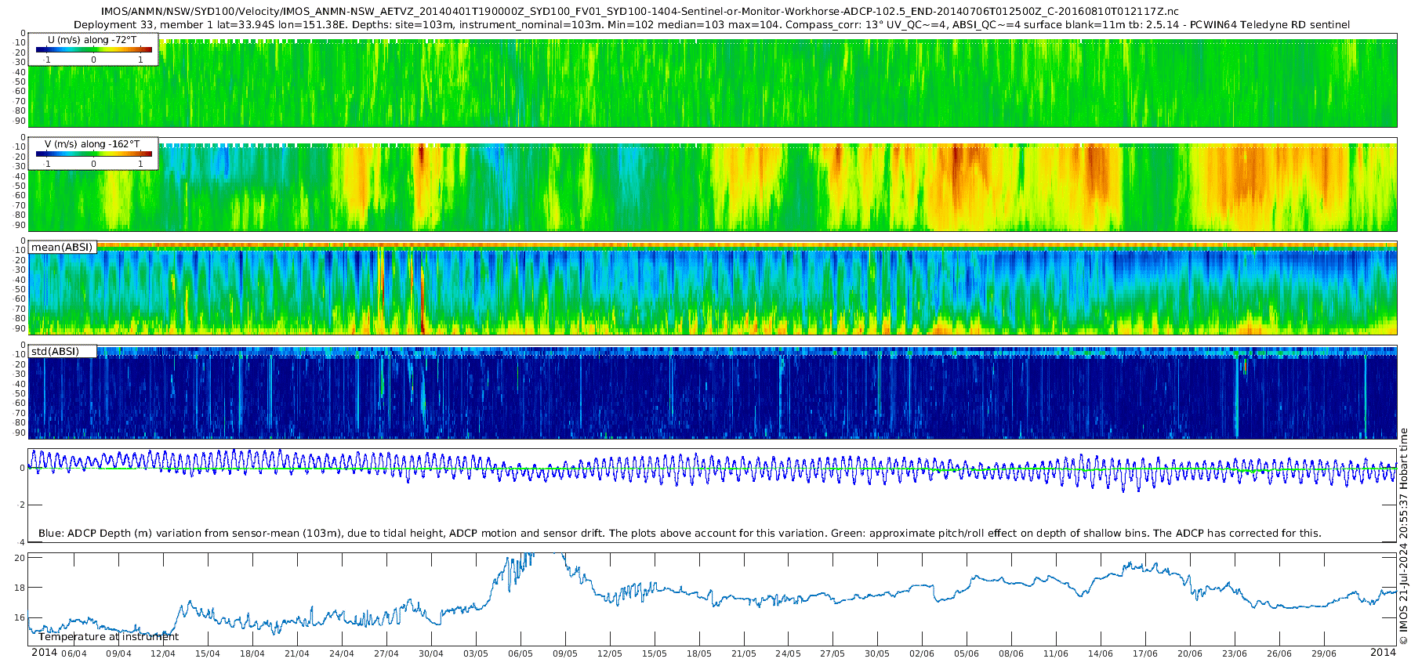Click the V velocity colorbar gradient

tap(93, 154)
